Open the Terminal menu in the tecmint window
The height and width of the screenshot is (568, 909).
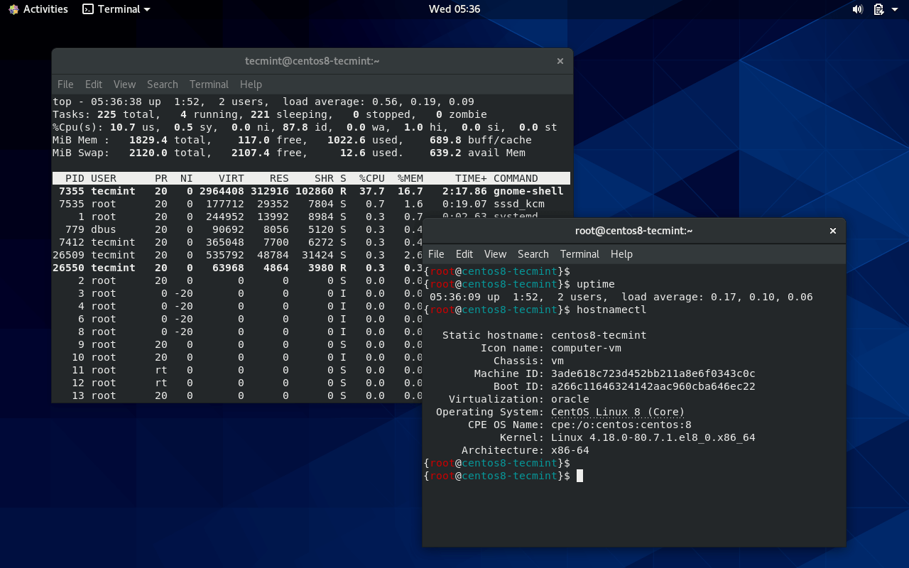tap(208, 84)
